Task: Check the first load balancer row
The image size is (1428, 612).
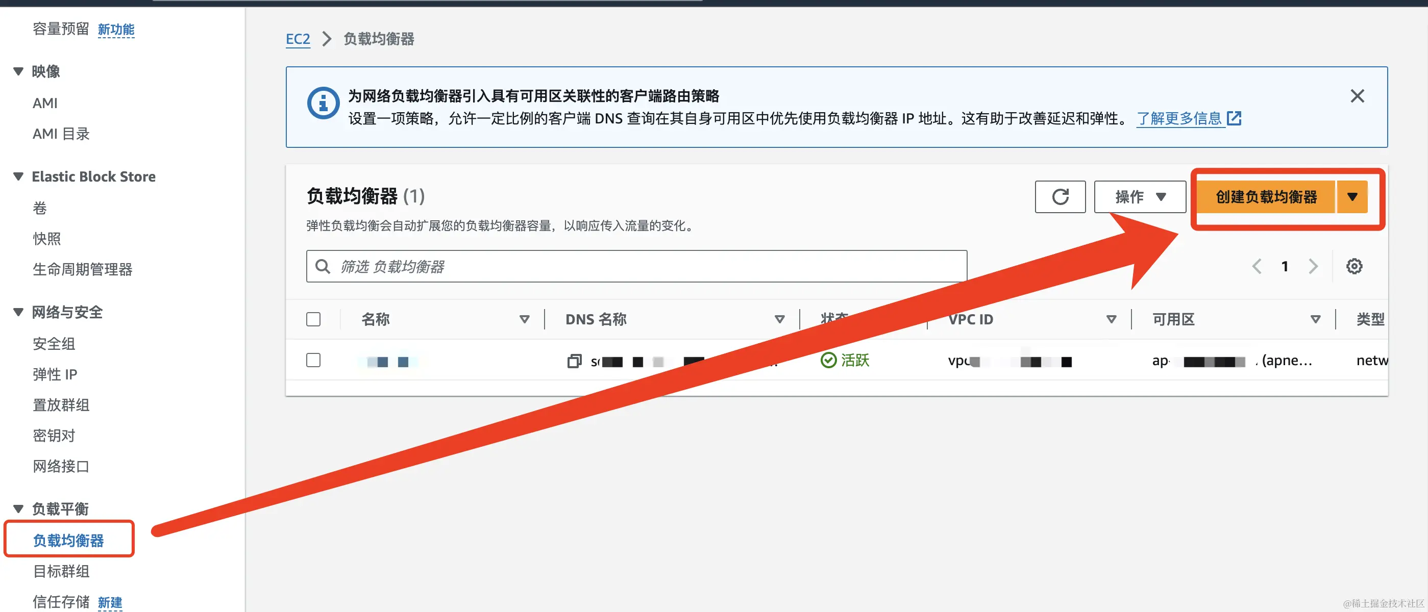Action: point(313,360)
